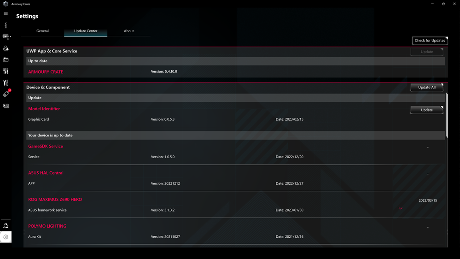Open the Home info sidebar icon
Viewport: 460px width, 259px height.
pos(6,25)
